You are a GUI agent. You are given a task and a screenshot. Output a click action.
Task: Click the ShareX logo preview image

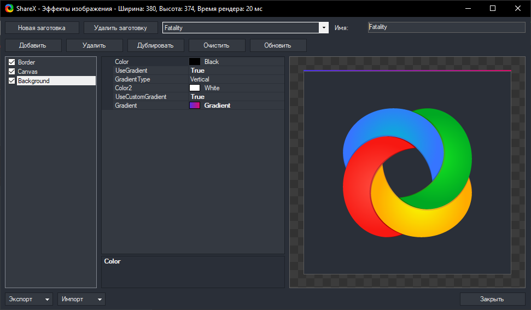[407, 173]
